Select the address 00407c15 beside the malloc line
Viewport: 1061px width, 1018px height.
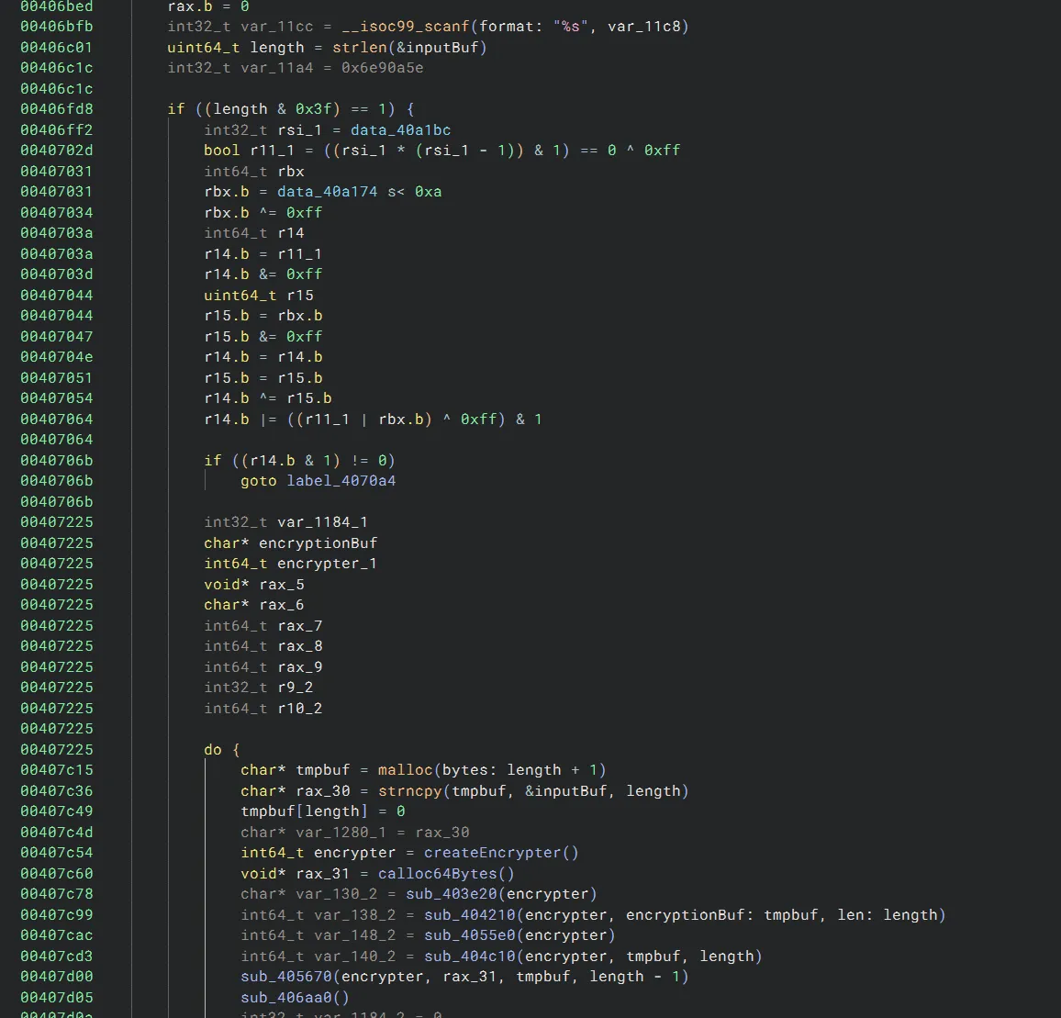point(57,770)
